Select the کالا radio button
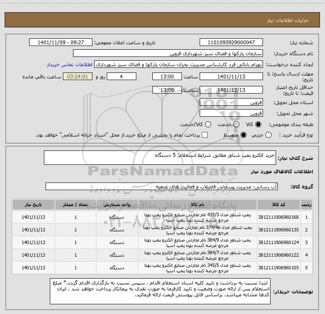 pyautogui.click(x=258, y=124)
